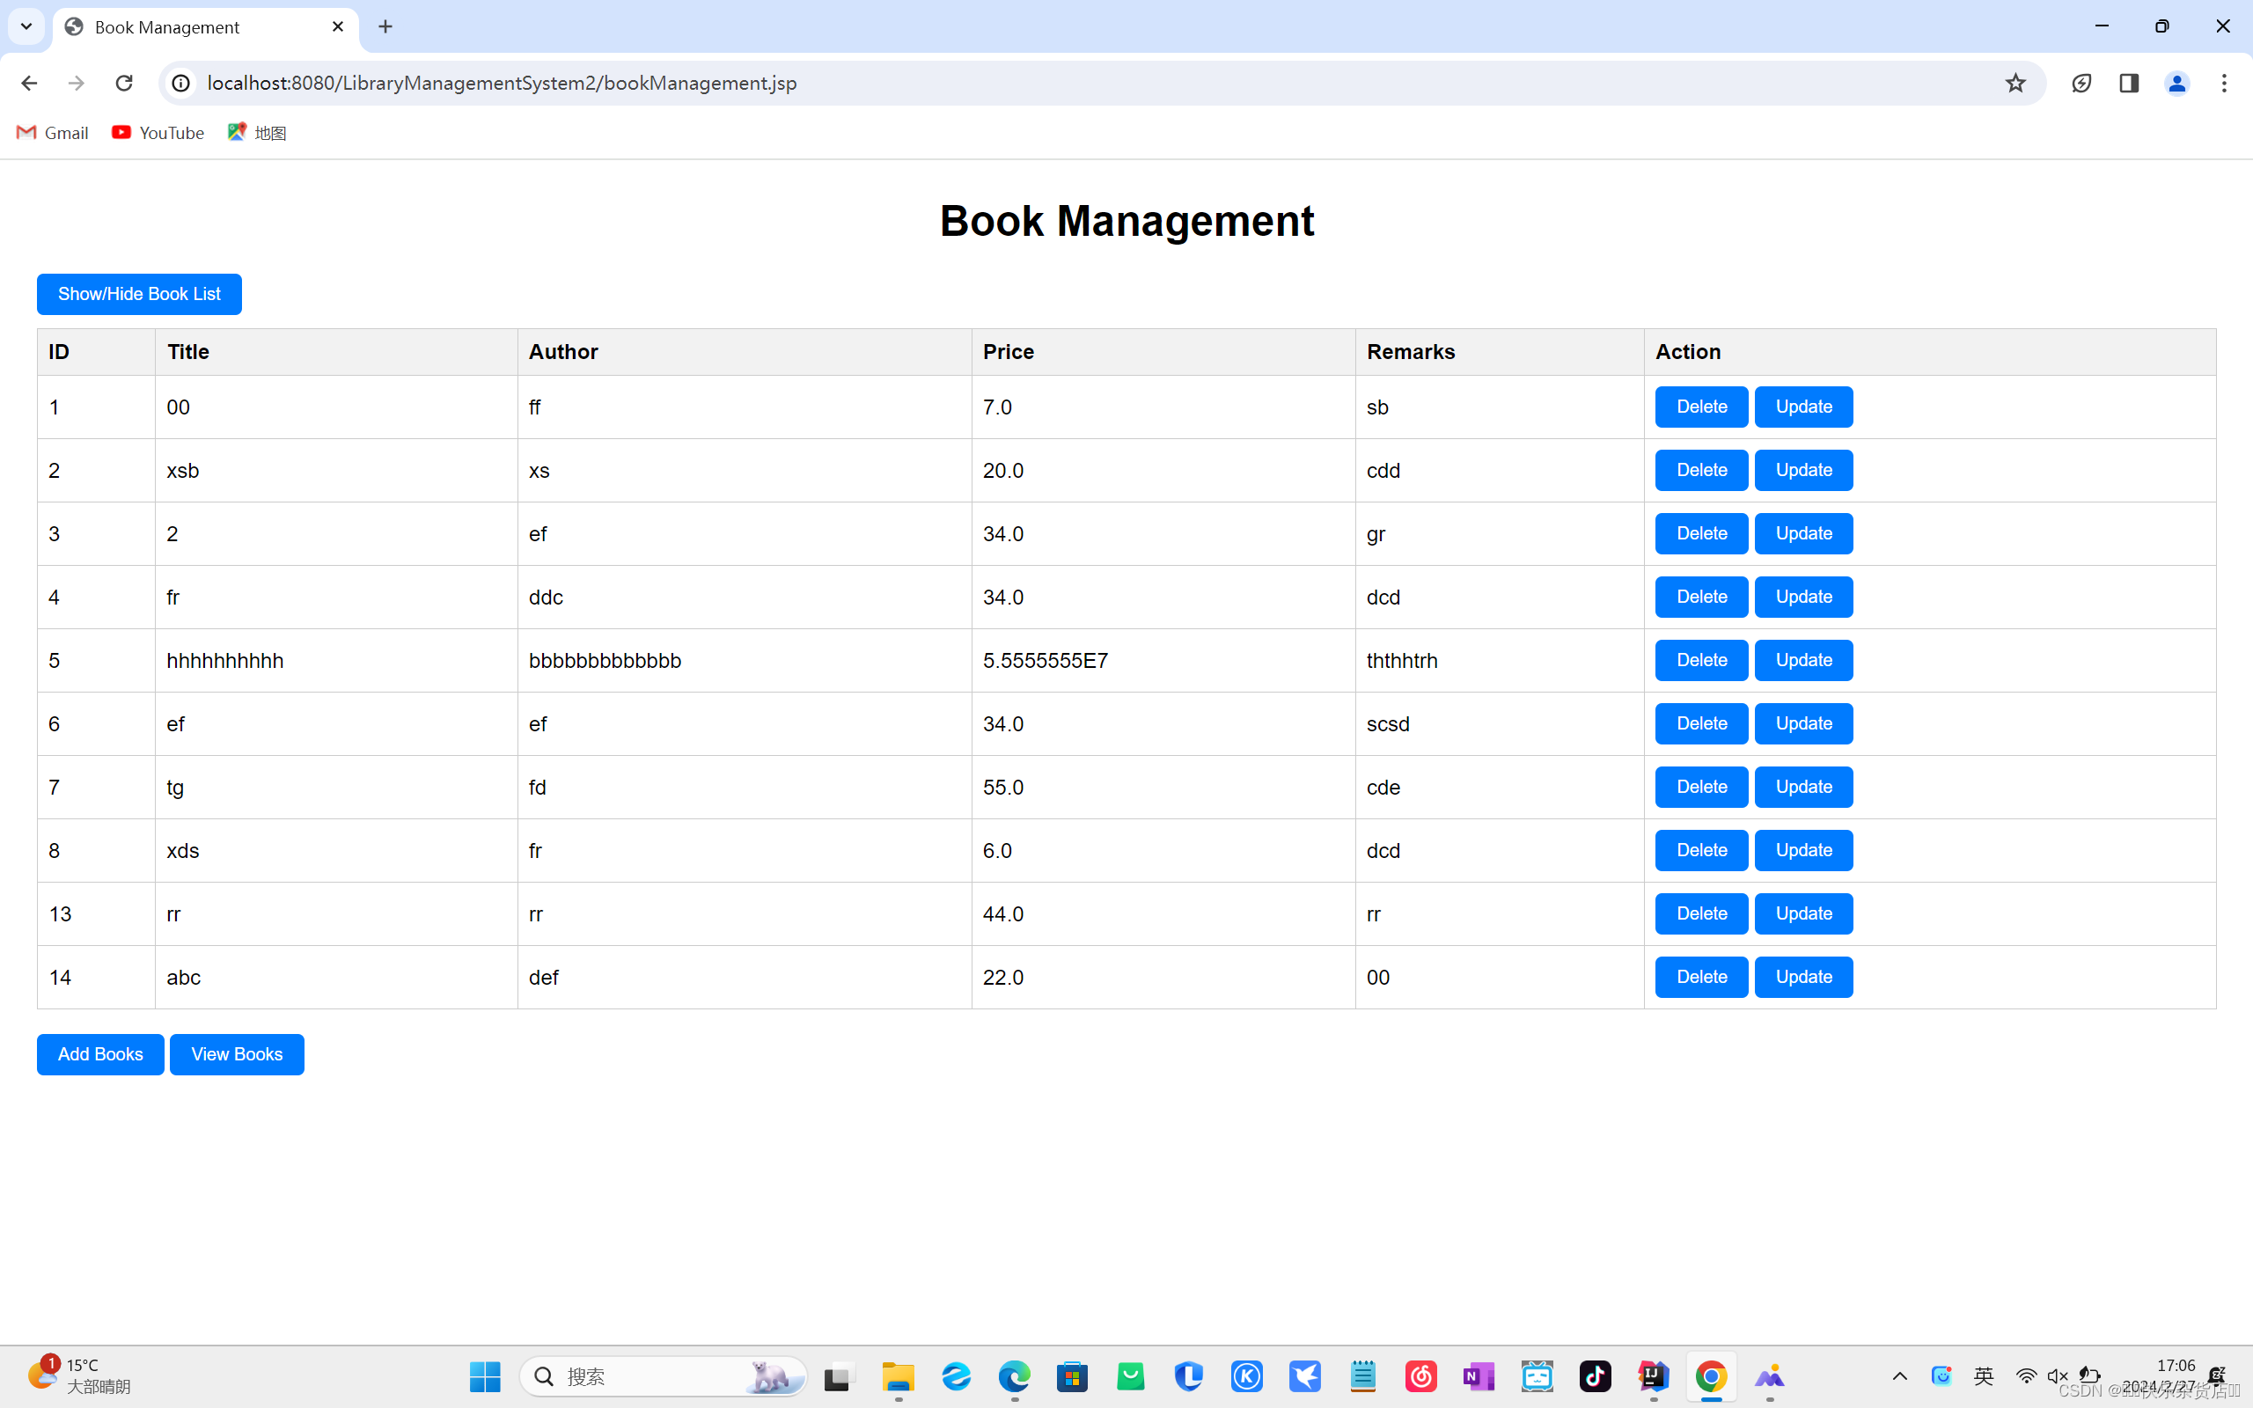Viewport: 2253px width, 1408px height.
Task: Update the xsb book row
Action: [x=1803, y=470]
